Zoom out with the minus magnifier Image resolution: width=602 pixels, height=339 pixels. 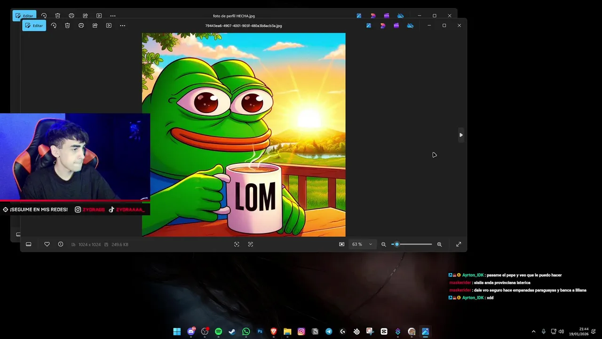[x=383, y=244]
